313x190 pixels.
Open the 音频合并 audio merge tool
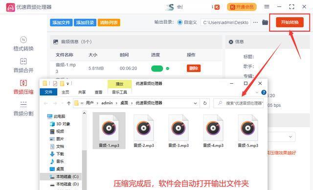[23, 66]
